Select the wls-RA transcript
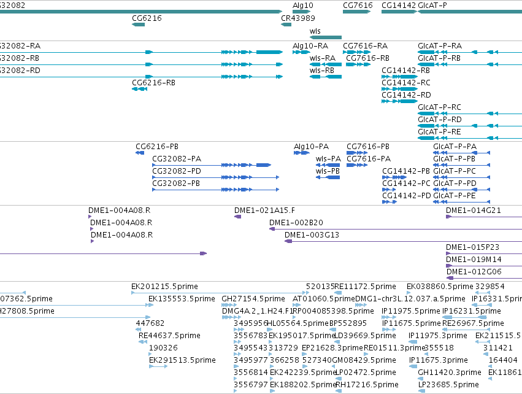 pyautogui.click(x=326, y=64)
